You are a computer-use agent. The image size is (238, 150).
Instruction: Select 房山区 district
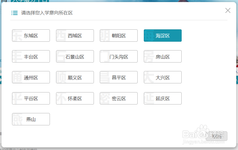click(163, 56)
